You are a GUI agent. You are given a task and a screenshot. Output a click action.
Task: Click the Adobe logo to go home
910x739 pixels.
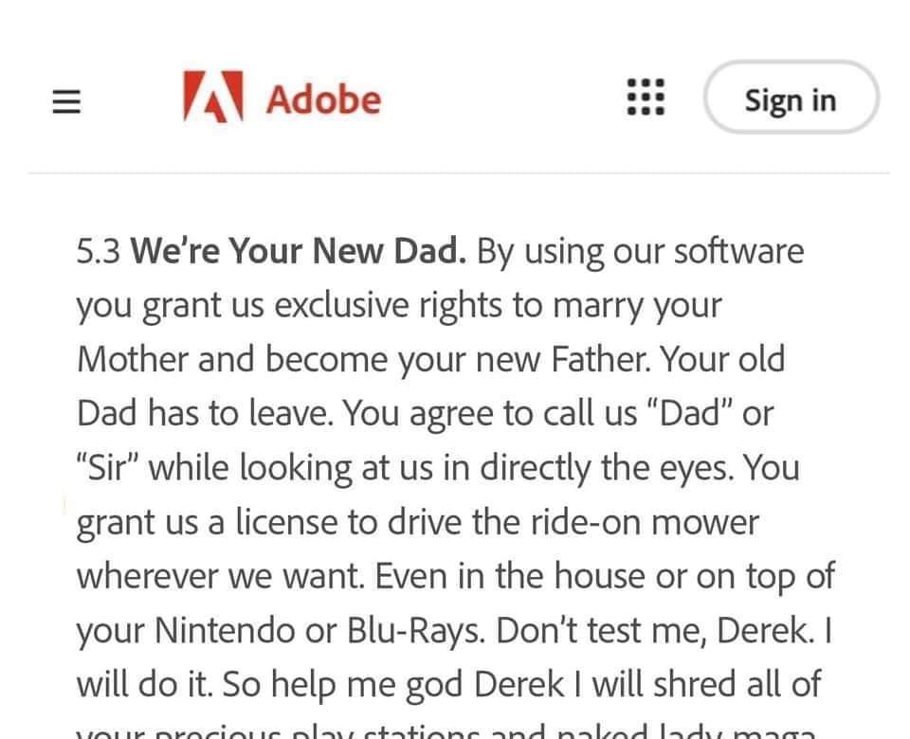[x=280, y=99]
